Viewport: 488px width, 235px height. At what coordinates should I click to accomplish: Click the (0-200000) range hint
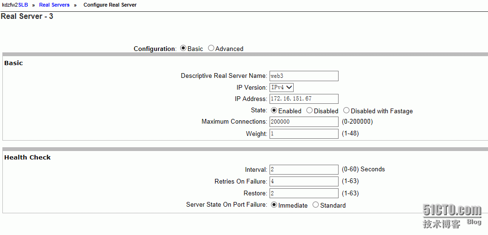coord(357,121)
